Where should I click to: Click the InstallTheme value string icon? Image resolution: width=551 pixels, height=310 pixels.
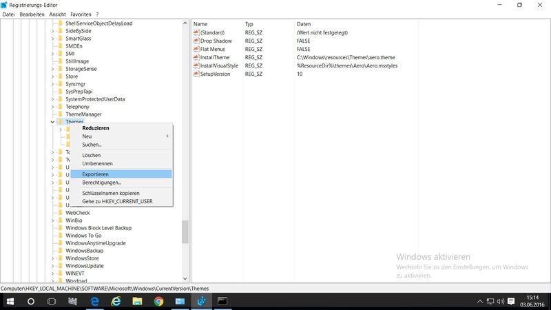tap(196, 57)
